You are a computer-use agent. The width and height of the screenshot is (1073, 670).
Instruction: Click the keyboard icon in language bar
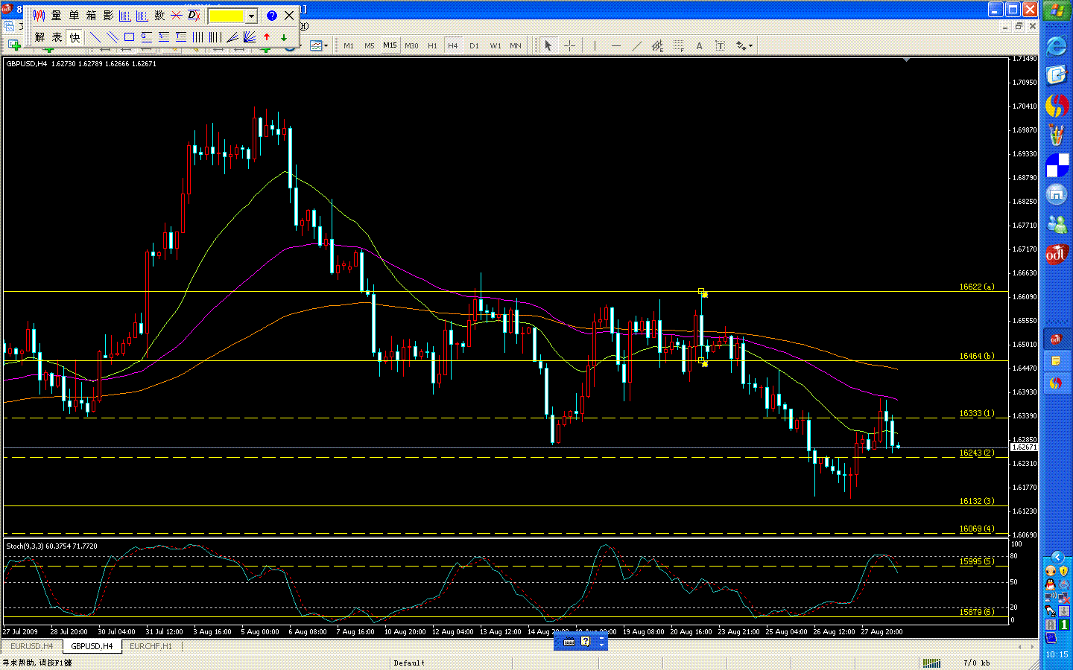point(569,641)
